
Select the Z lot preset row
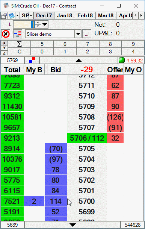tap(4, 53)
